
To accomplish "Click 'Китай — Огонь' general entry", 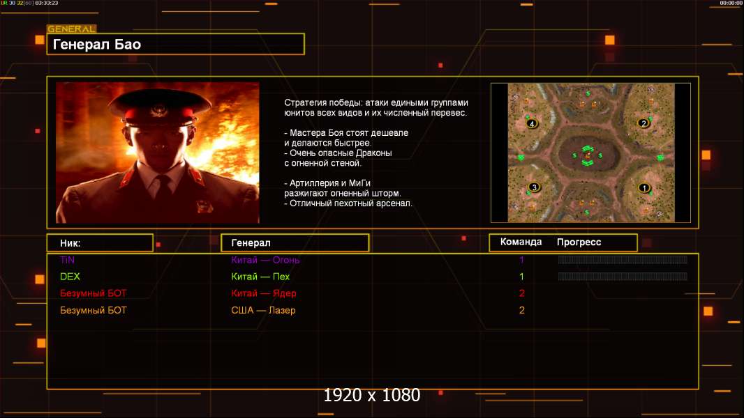I will tap(265, 260).
